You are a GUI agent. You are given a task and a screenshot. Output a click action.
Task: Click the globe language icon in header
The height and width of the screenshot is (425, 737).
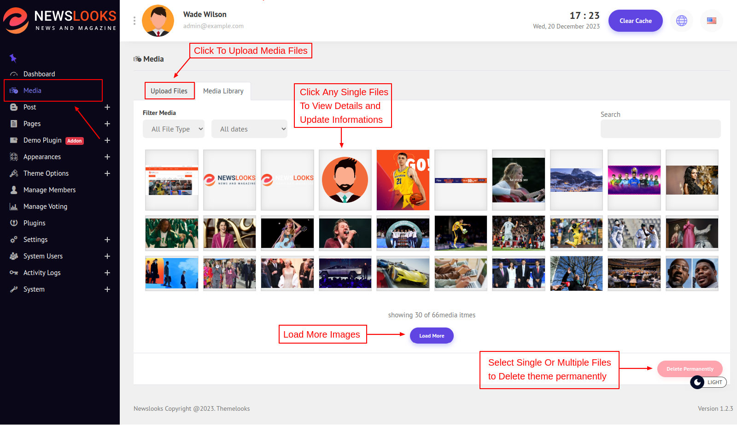click(681, 21)
